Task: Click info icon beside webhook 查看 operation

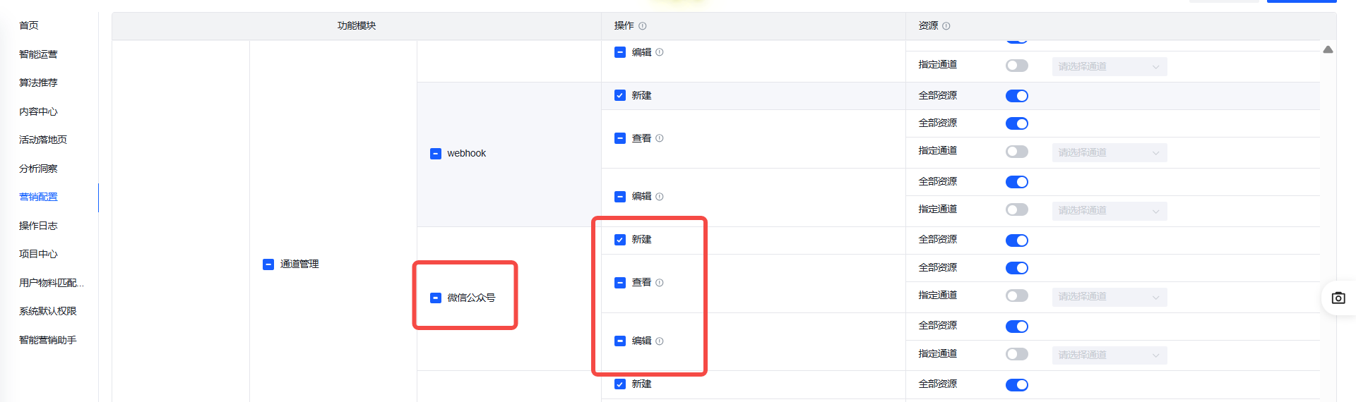Action: click(660, 138)
